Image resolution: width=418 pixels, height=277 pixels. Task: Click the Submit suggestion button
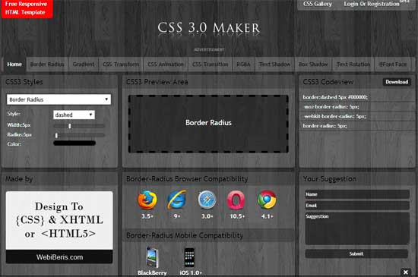click(356, 253)
